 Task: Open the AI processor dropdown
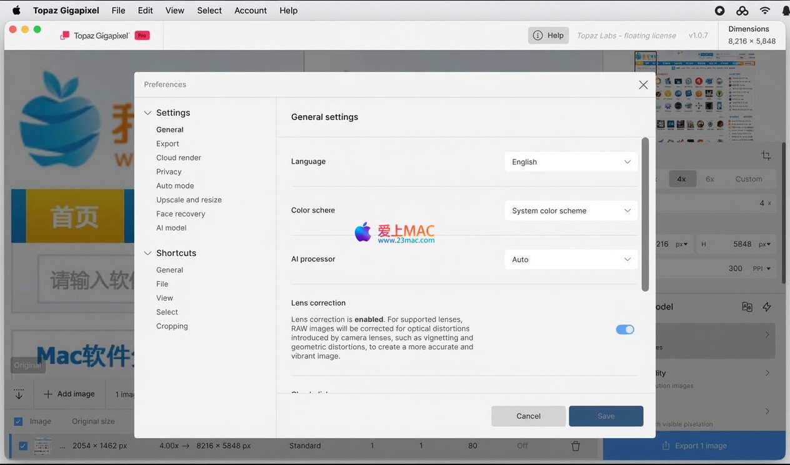coord(571,259)
